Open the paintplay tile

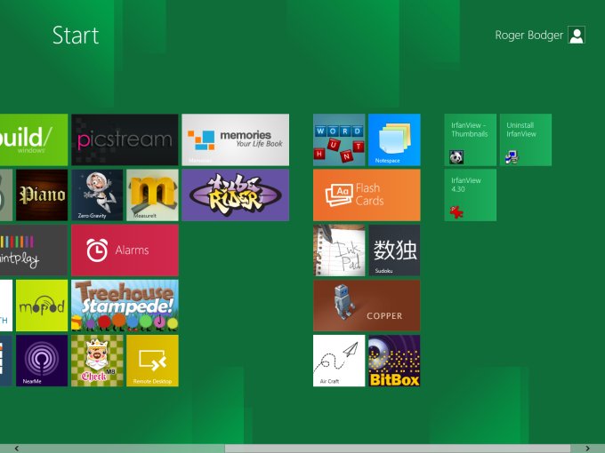click(34, 250)
